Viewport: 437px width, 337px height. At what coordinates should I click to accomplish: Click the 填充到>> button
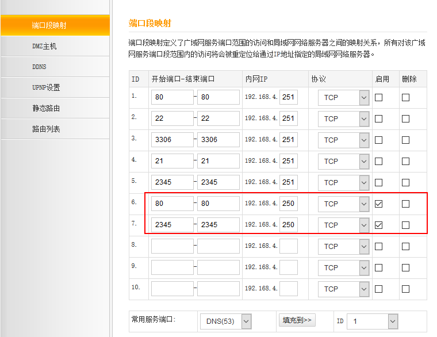coord(297,320)
